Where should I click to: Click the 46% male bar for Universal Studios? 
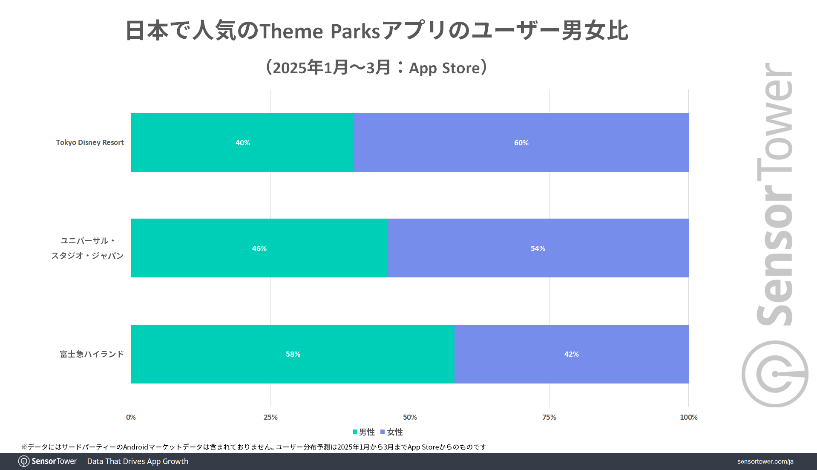pos(259,248)
